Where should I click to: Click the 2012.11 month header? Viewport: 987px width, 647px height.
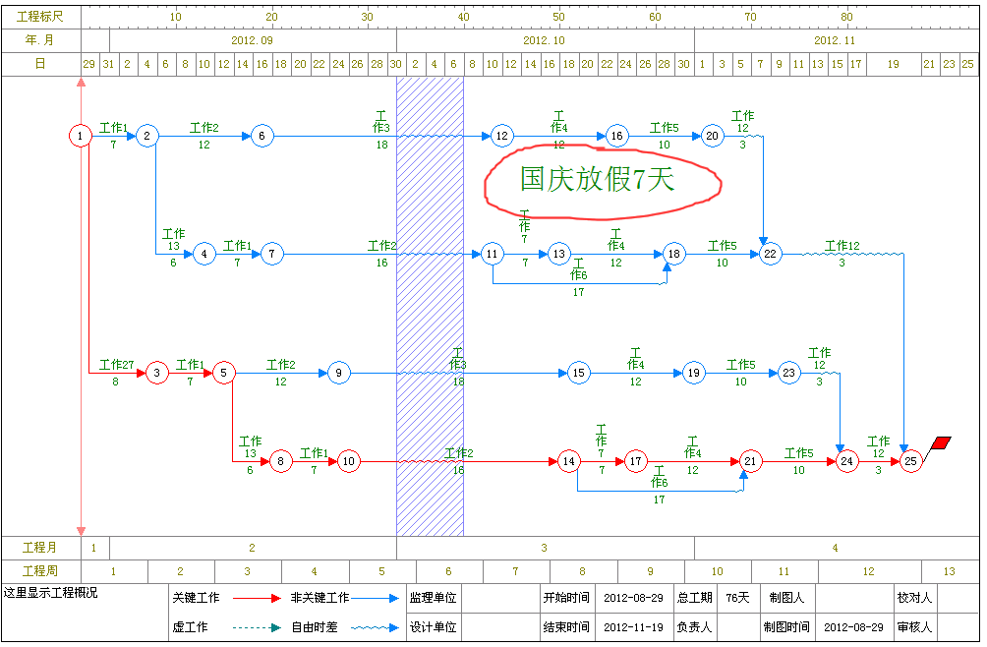pyautogui.click(x=835, y=40)
